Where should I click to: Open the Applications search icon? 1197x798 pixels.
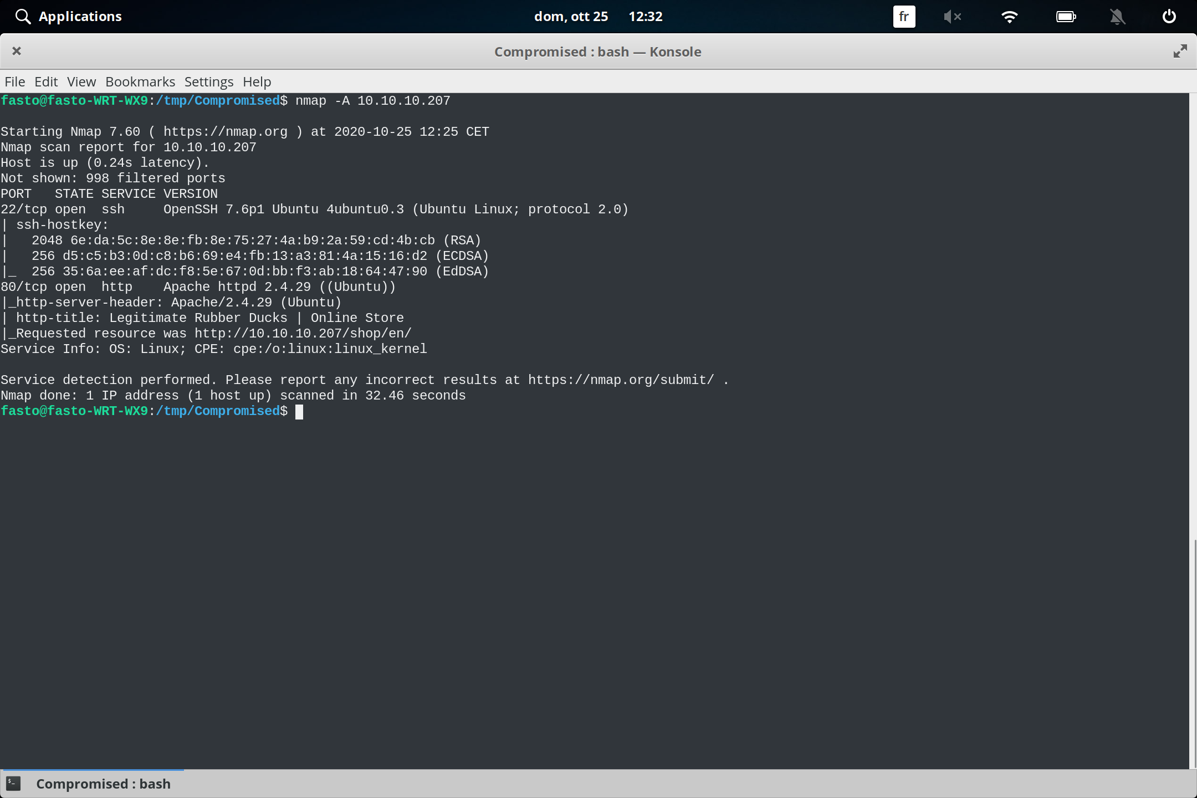23,16
